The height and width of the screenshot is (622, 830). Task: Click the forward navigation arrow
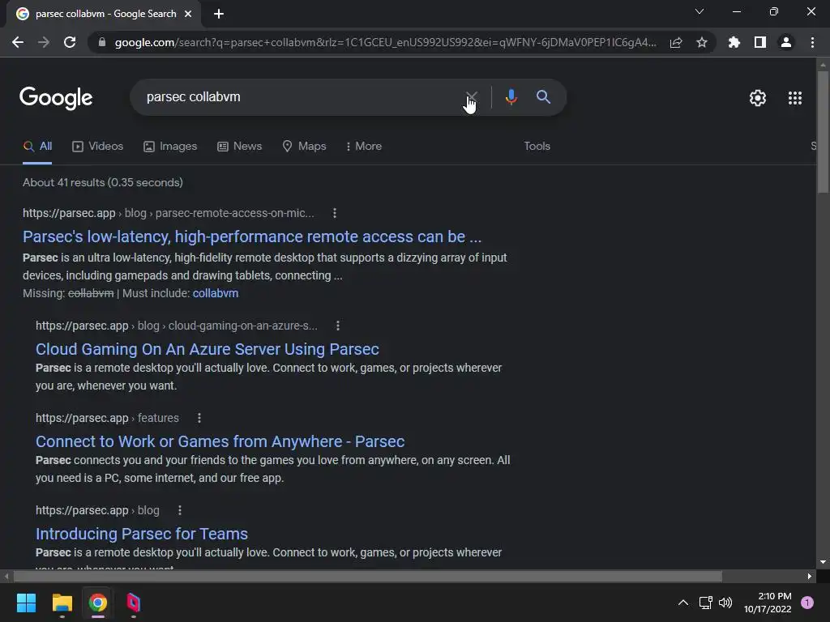tap(44, 42)
